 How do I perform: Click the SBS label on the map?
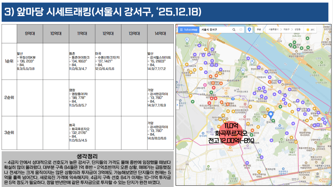pyautogui.click(x=318, y=177)
